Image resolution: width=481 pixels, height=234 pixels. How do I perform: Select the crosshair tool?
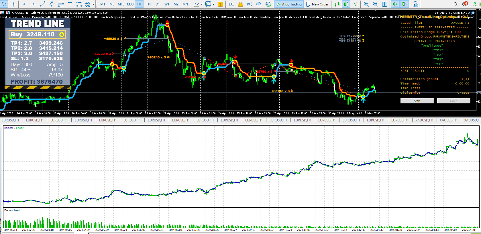pyautogui.click(x=13, y=4)
